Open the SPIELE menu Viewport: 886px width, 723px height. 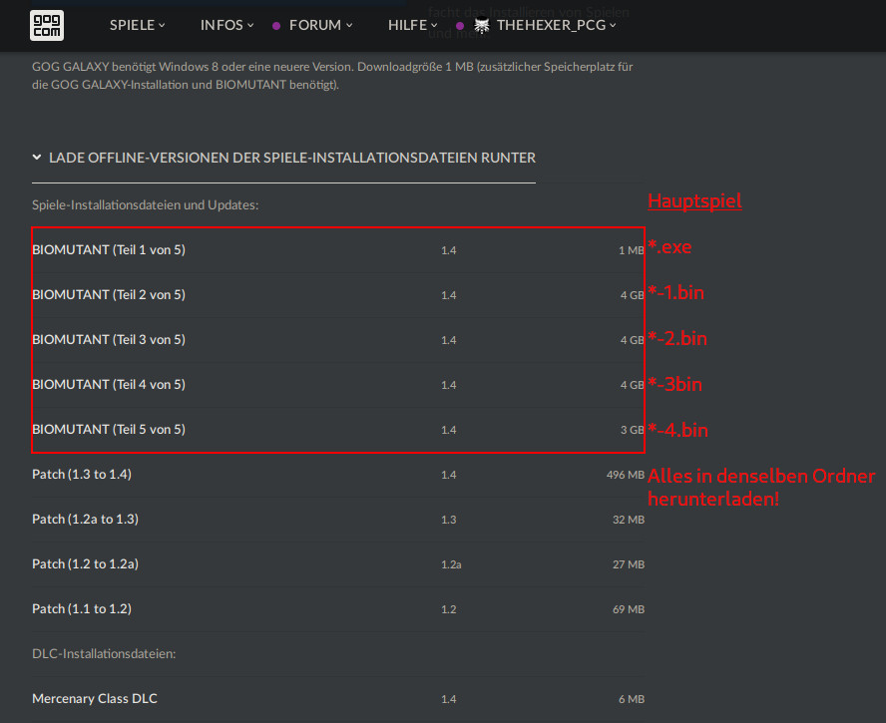click(x=138, y=25)
